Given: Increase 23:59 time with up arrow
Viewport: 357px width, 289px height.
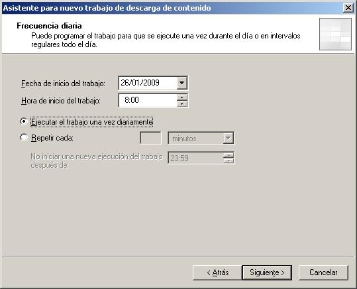Looking at the screenshot, I should pos(229,155).
